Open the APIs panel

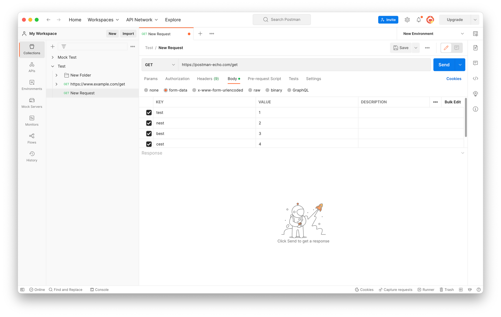click(x=32, y=67)
